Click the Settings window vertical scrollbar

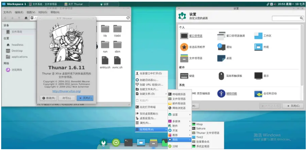click(302, 55)
